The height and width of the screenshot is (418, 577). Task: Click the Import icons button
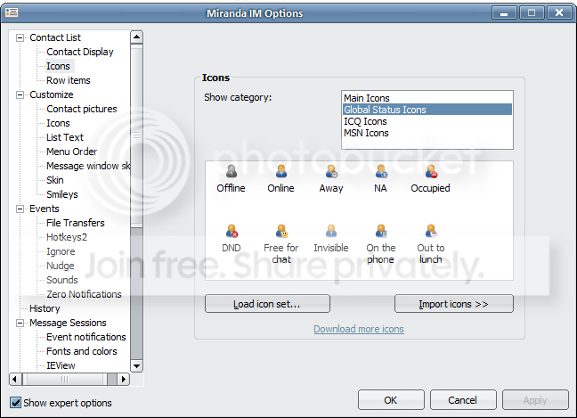(454, 304)
